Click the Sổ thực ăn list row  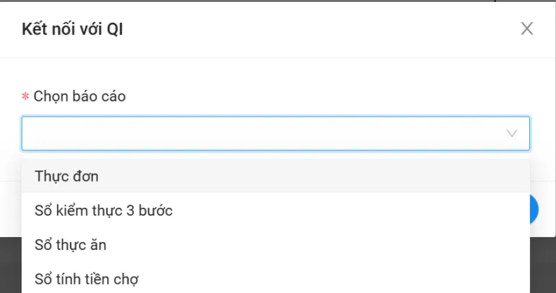(x=72, y=245)
